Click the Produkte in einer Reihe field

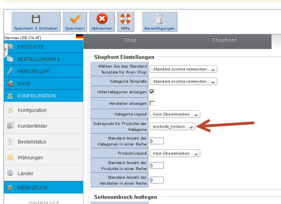(x=156, y=166)
